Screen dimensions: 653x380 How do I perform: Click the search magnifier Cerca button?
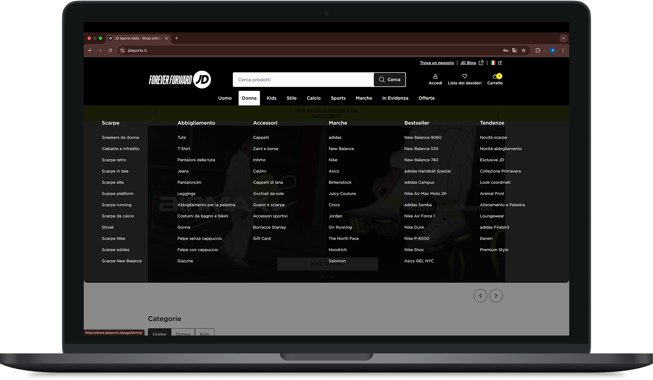point(389,80)
